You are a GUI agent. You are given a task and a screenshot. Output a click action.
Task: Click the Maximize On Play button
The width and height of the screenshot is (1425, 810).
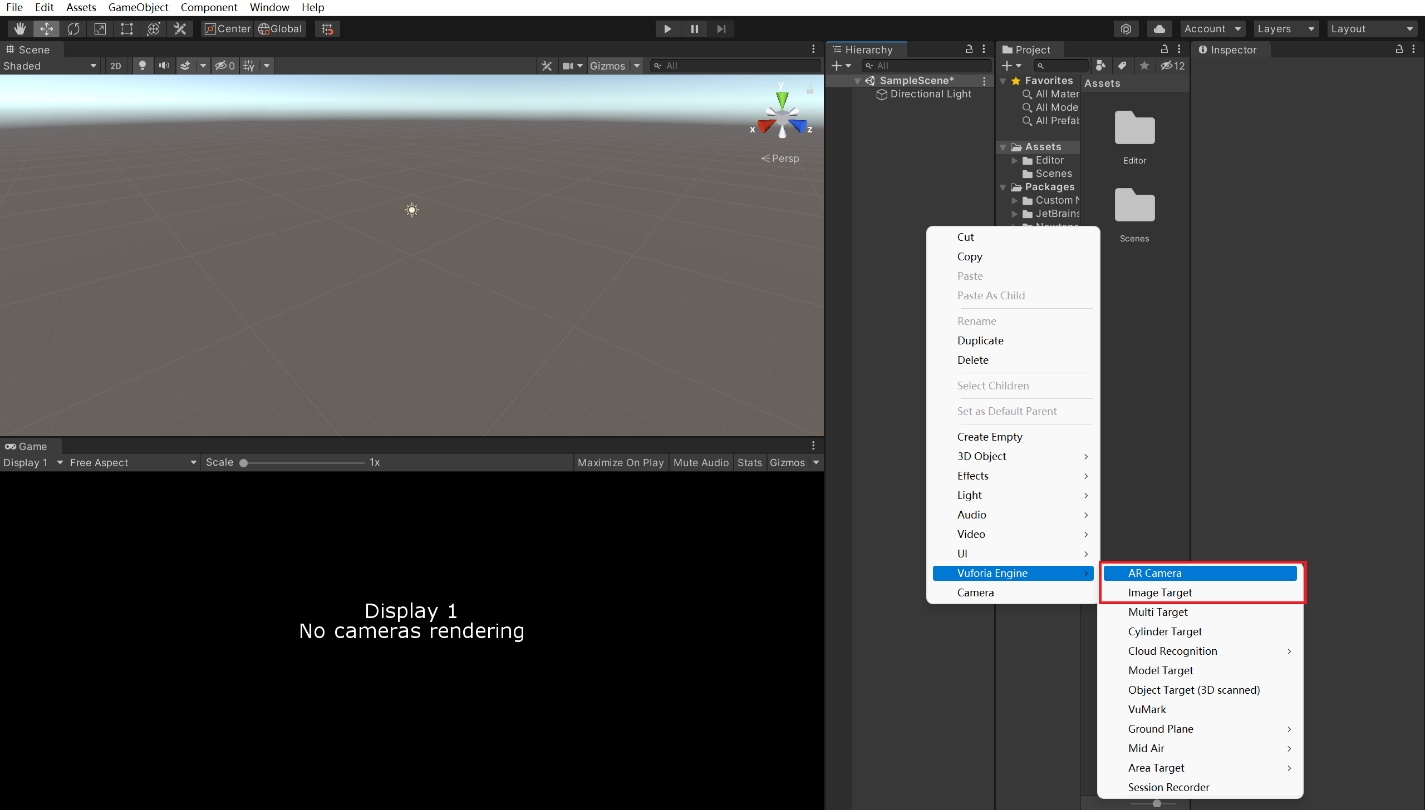(x=620, y=462)
